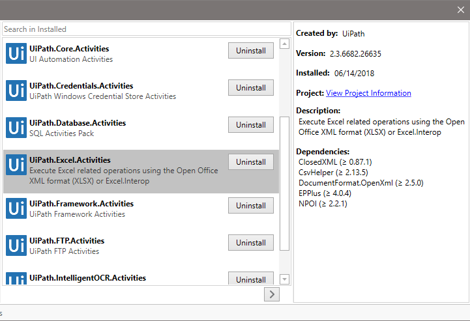Click version number 2.3.6682.26635
The image size is (470, 321).
tap(355, 54)
